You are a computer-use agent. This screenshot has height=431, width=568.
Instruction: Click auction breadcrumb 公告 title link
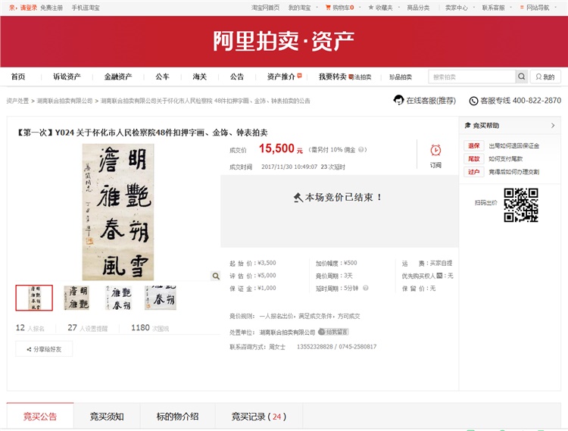[x=205, y=101]
